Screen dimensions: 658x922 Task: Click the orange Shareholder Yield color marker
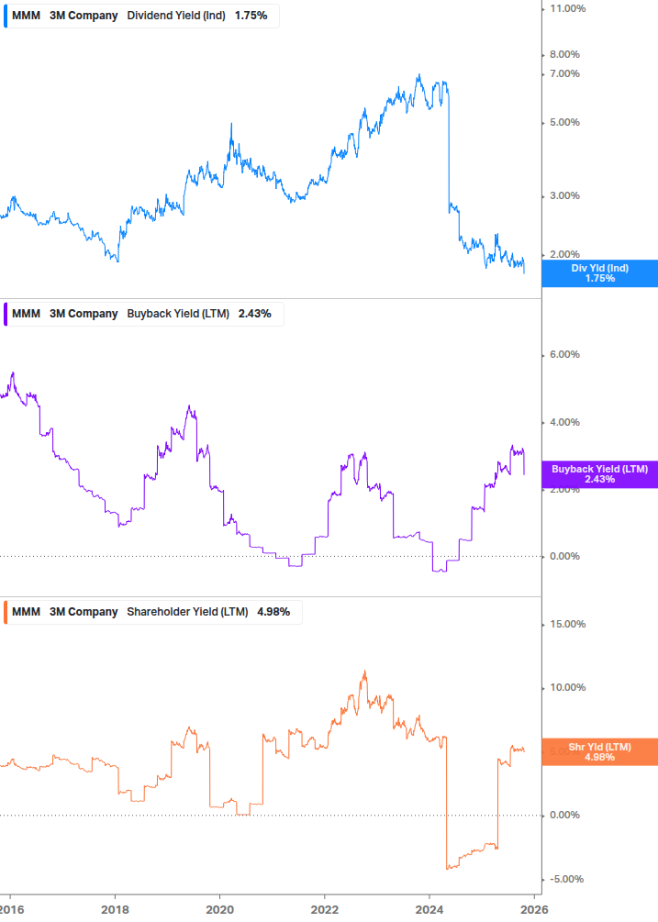6,612
